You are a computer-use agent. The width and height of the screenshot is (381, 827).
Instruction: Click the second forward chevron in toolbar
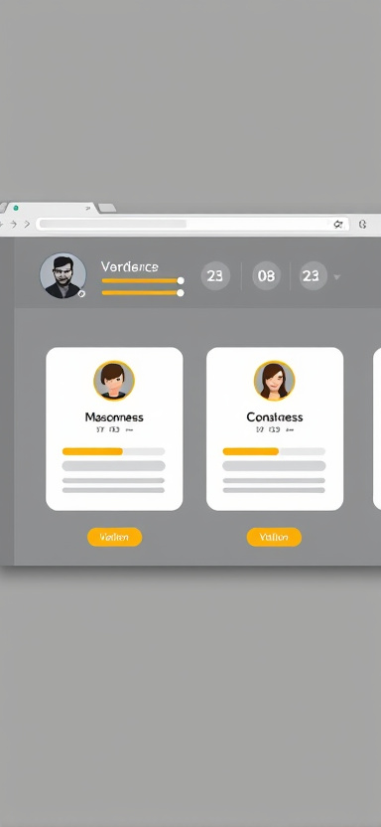(x=27, y=225)
